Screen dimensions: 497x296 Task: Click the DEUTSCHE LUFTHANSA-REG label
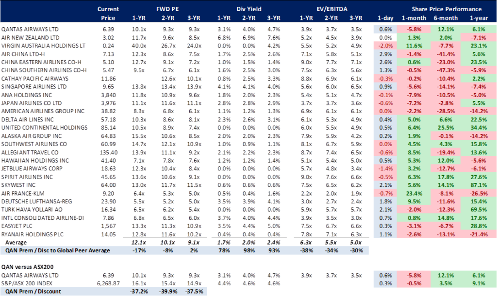click(x=37, y=201)
